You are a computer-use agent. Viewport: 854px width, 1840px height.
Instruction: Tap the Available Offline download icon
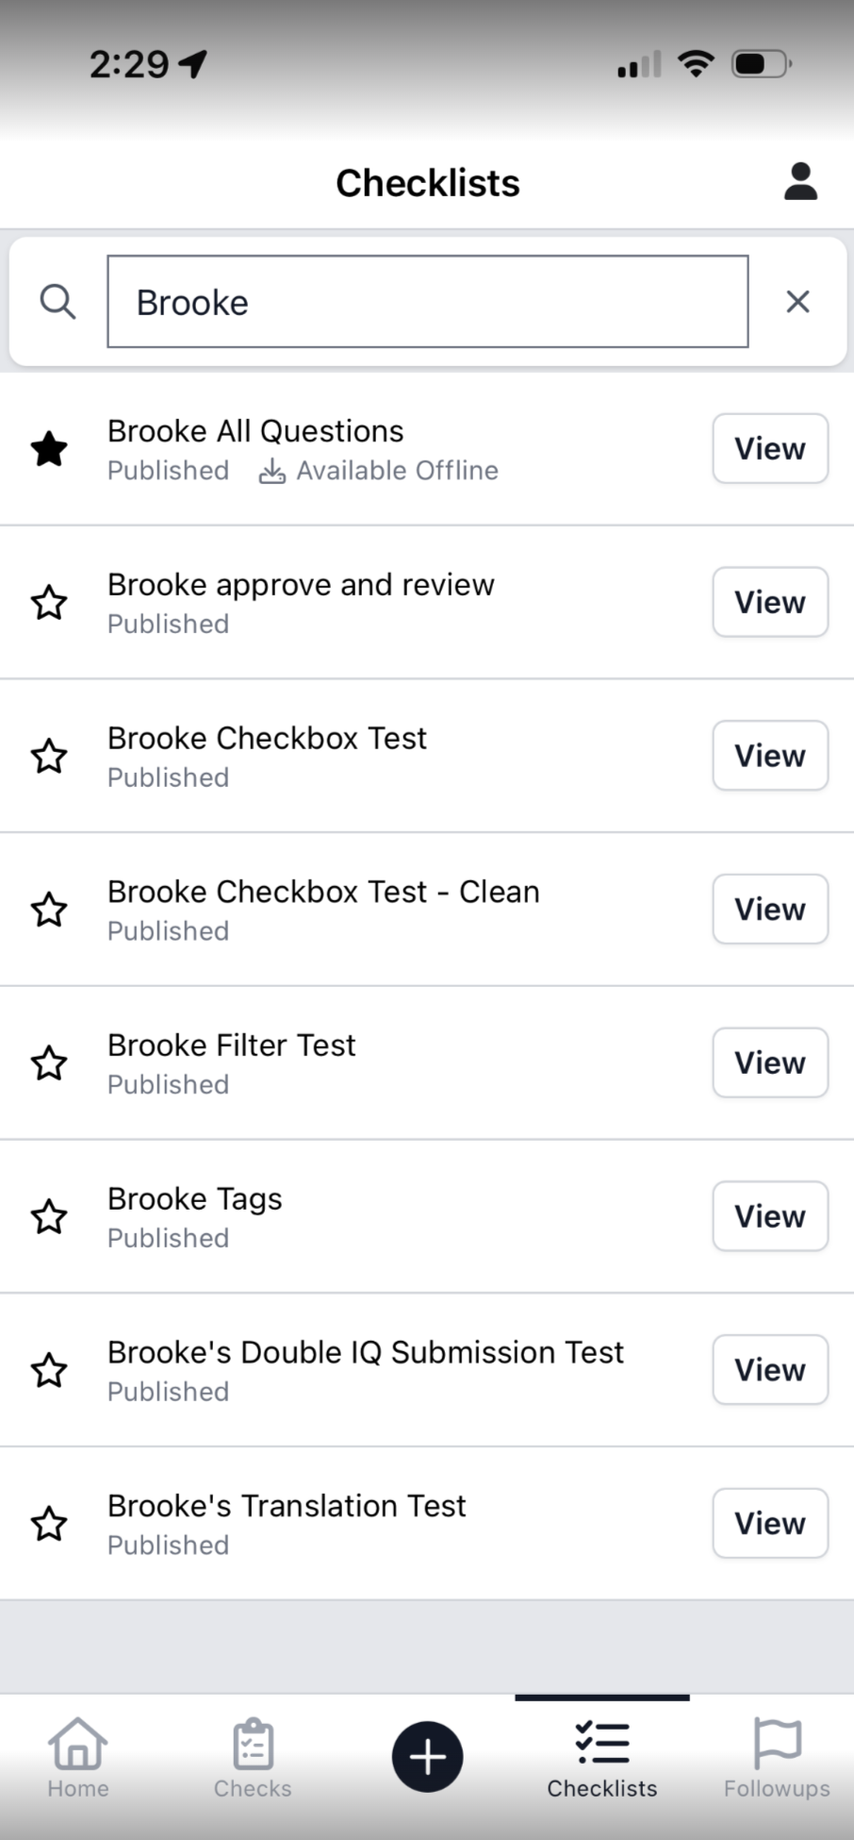pos(271,471)
